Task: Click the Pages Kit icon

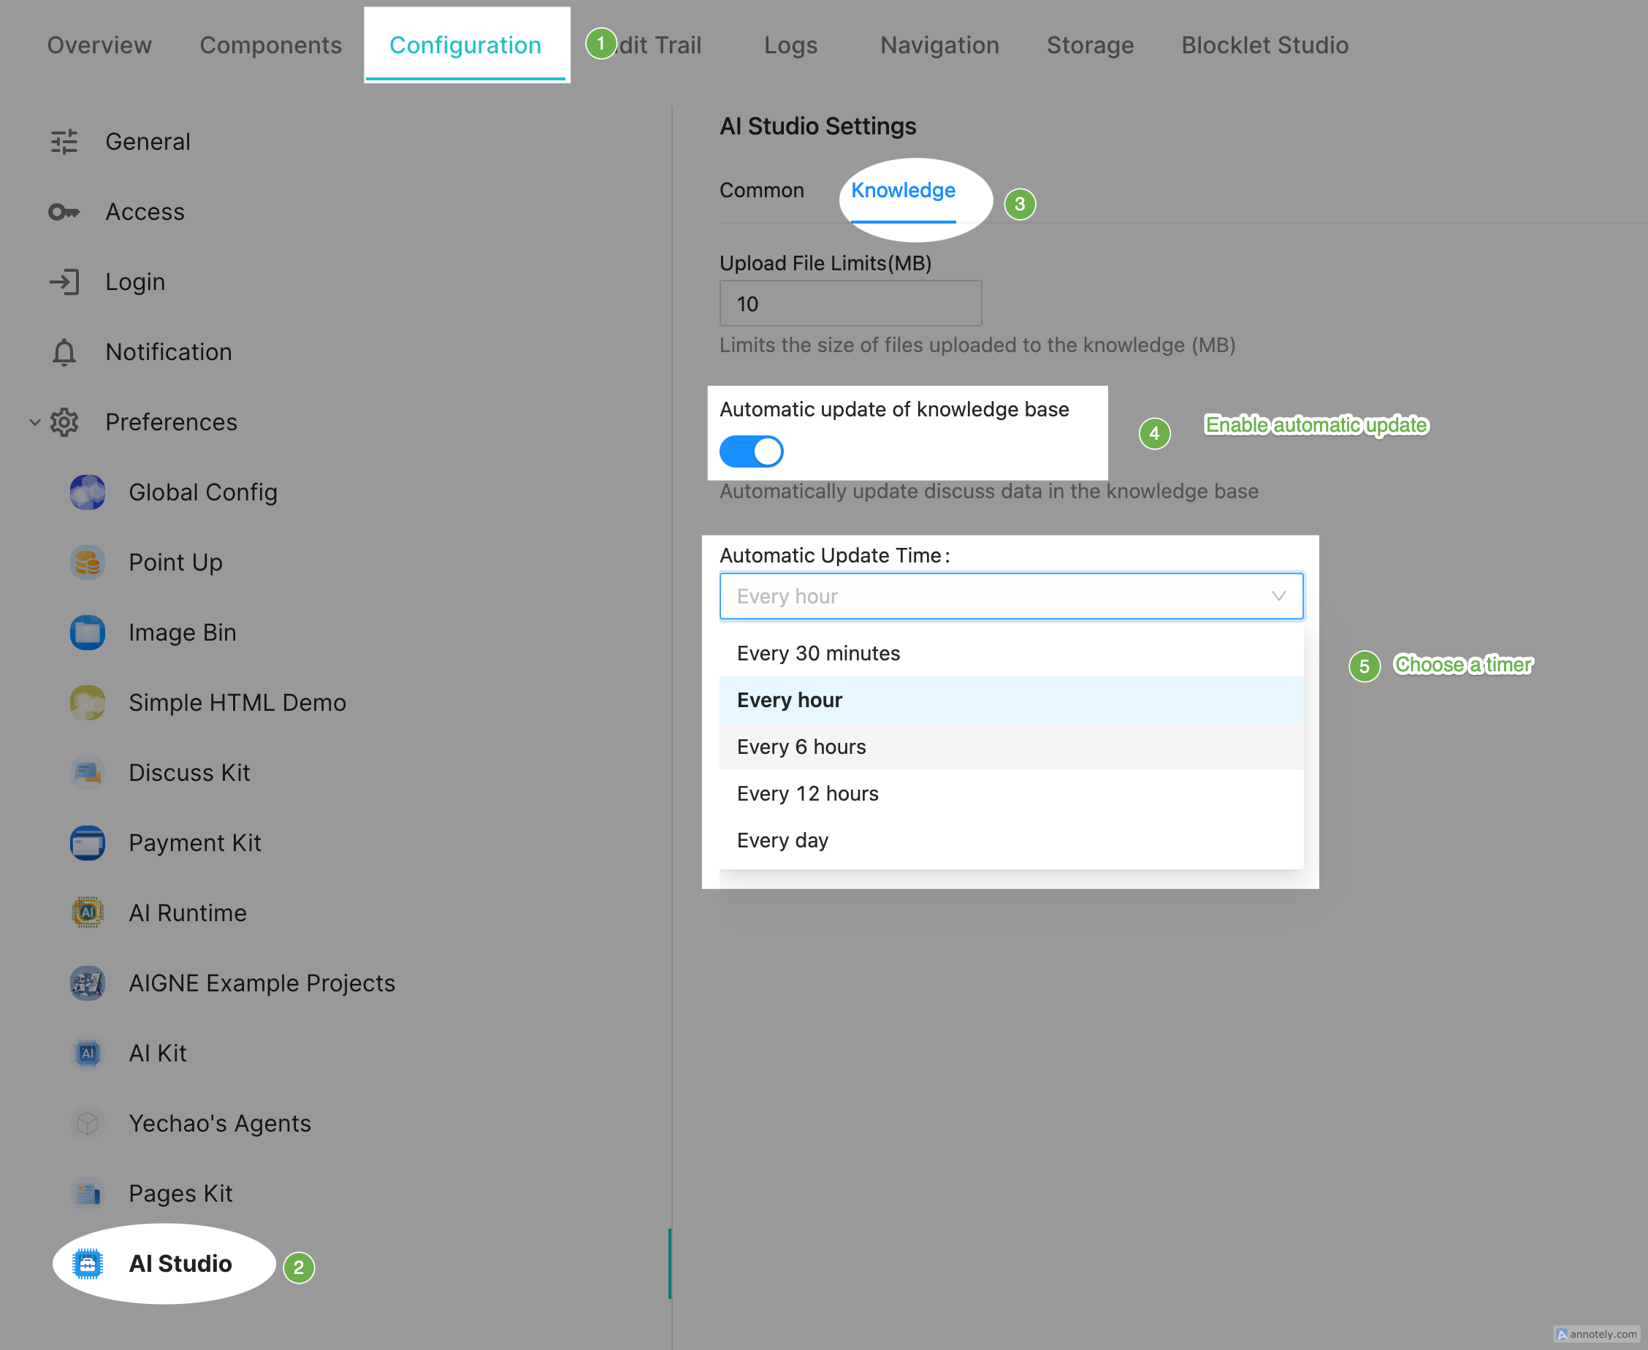Action: pyautogui.click(x=87, y=1193)
